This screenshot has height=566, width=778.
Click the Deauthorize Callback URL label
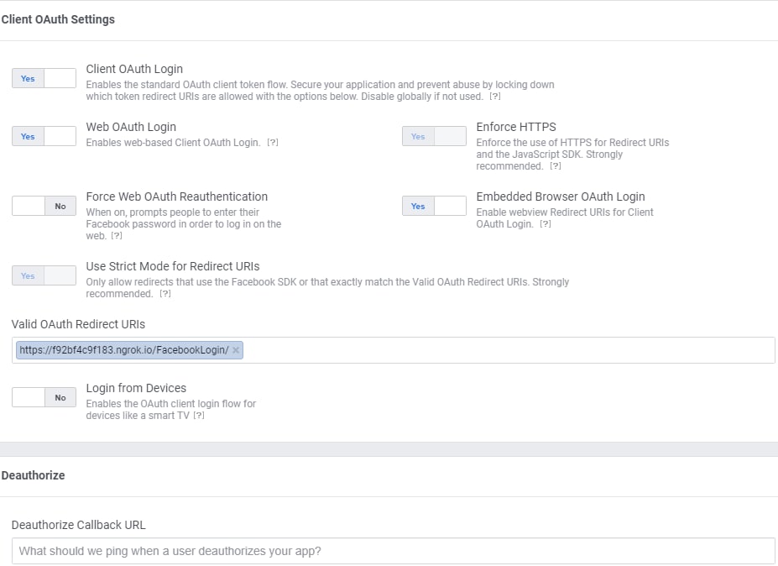tap(78, 526)
